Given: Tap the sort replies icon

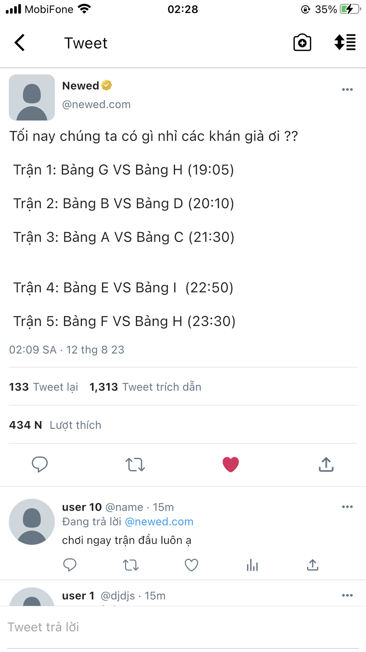Looking at the screenshot, I should 345,43.
